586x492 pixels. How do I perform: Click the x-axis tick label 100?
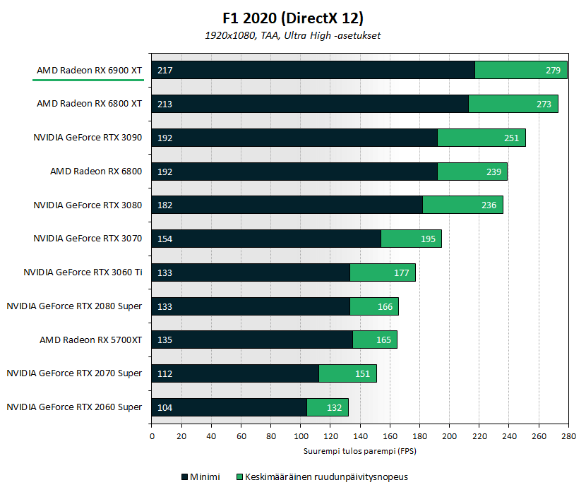point(301,436)
